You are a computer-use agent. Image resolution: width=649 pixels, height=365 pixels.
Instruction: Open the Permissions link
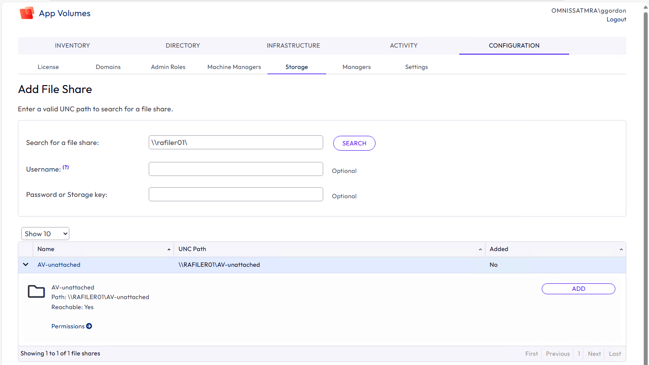coord(68,326)
